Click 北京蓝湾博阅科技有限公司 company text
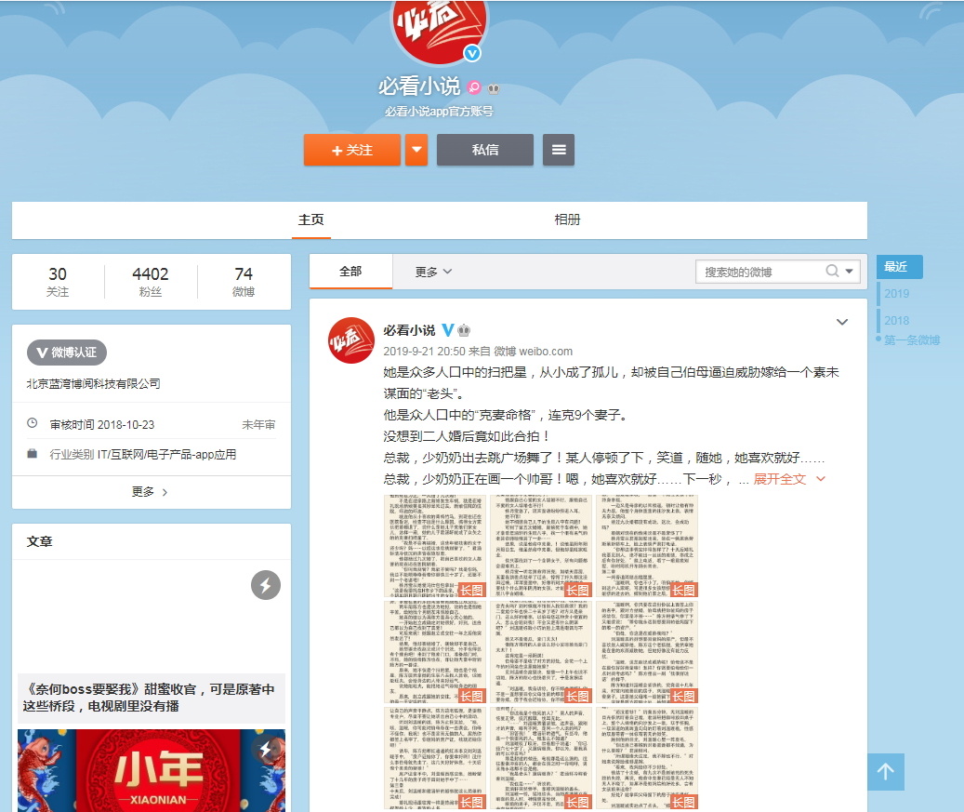 (x=93, y=384)
